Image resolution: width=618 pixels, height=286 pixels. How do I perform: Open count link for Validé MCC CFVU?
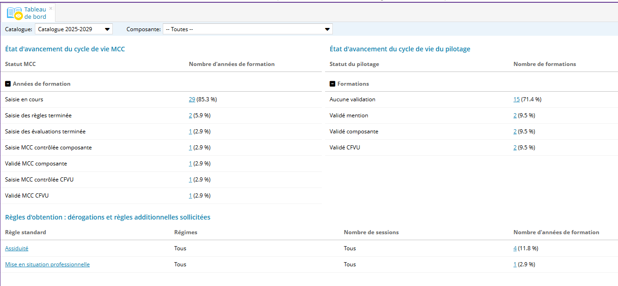coord(190,196)
